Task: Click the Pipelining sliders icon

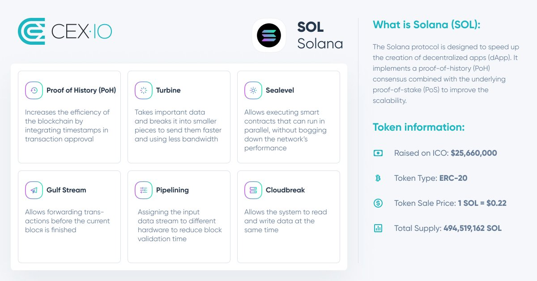Action: pyautogui.click(x=144, y=190)
